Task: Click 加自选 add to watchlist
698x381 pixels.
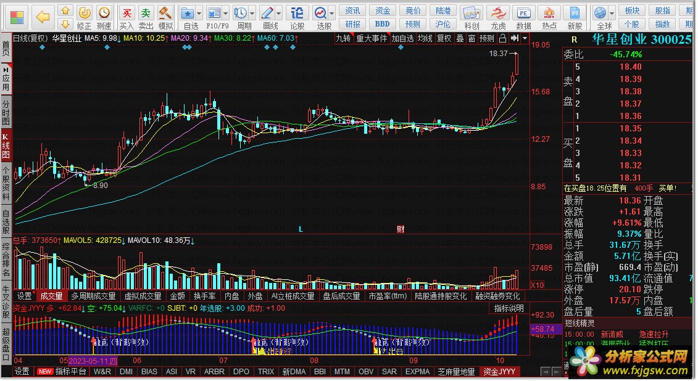Action: pos(402,39)
